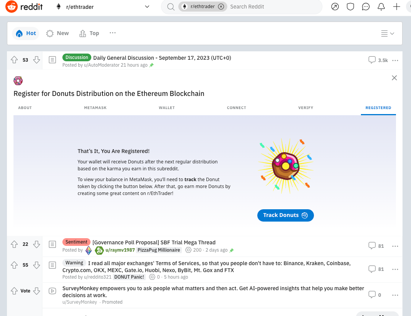Switch to the VERIFY step tab
The image size is (411, 316).
point(305,108)
